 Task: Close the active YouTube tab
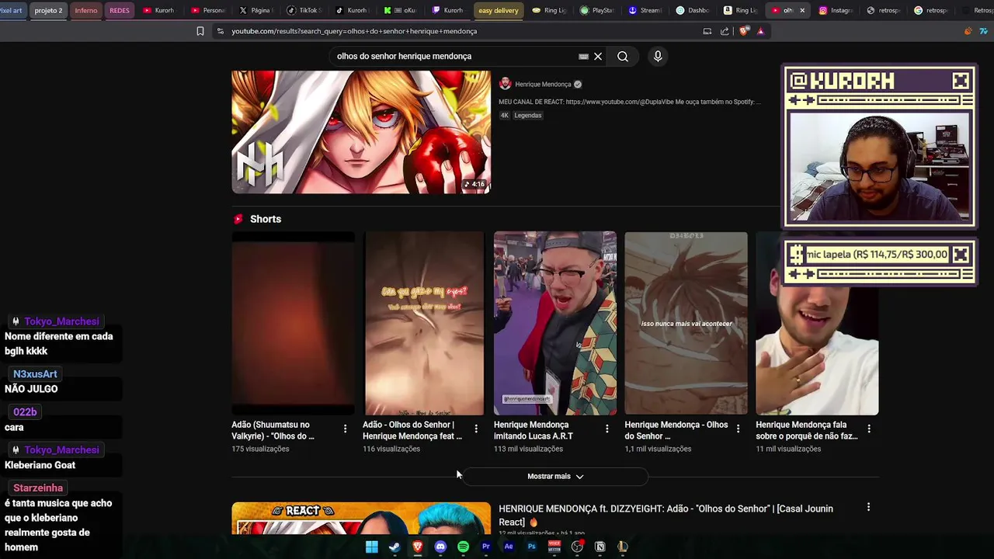[x=802, y=10]
